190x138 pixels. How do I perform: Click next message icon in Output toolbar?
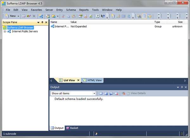106,93
